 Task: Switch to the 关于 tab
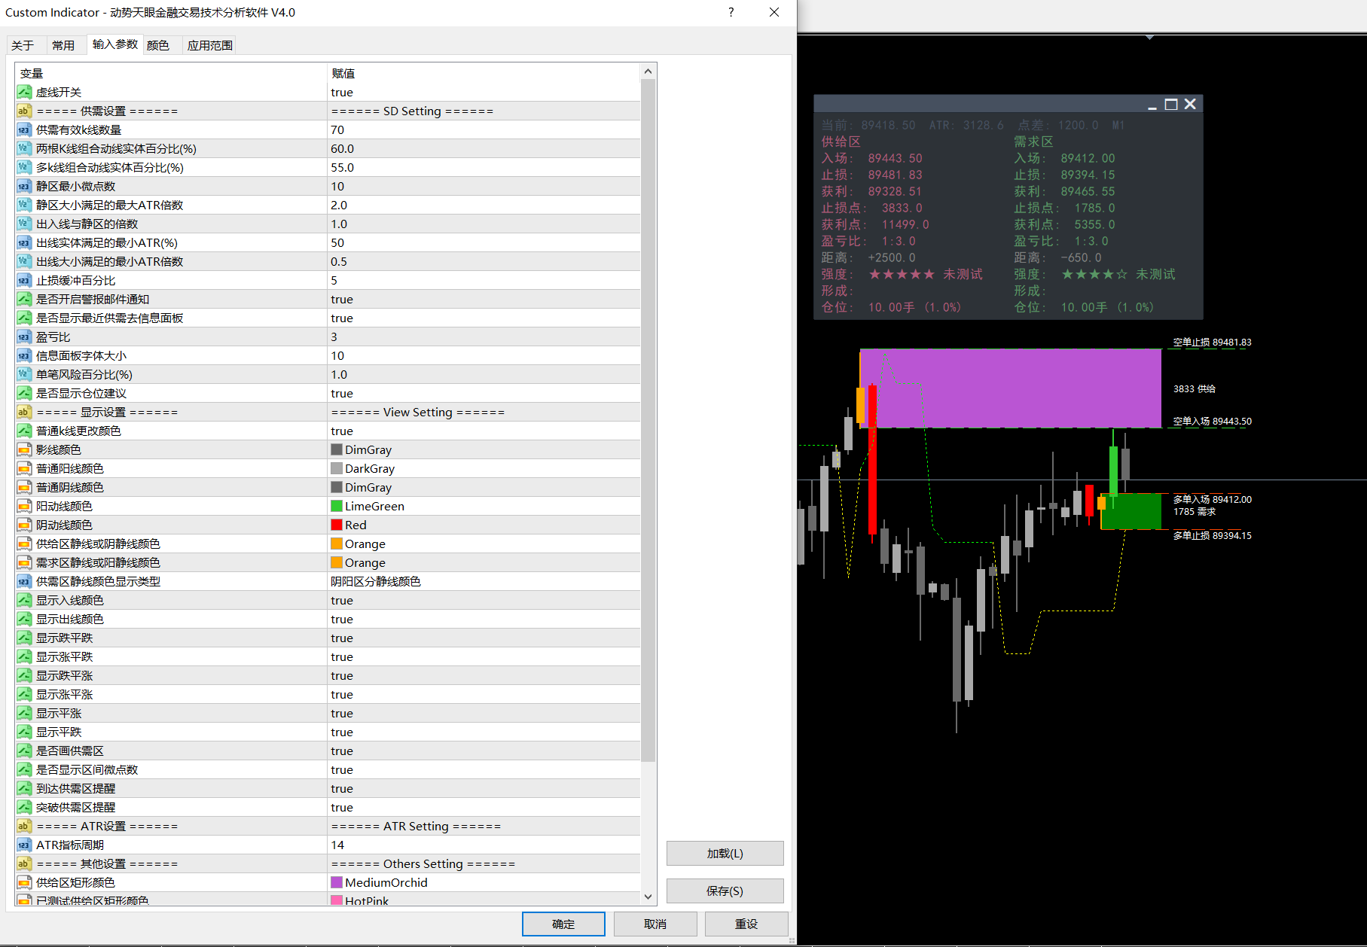pyautogui.click(x=23, y=45)
